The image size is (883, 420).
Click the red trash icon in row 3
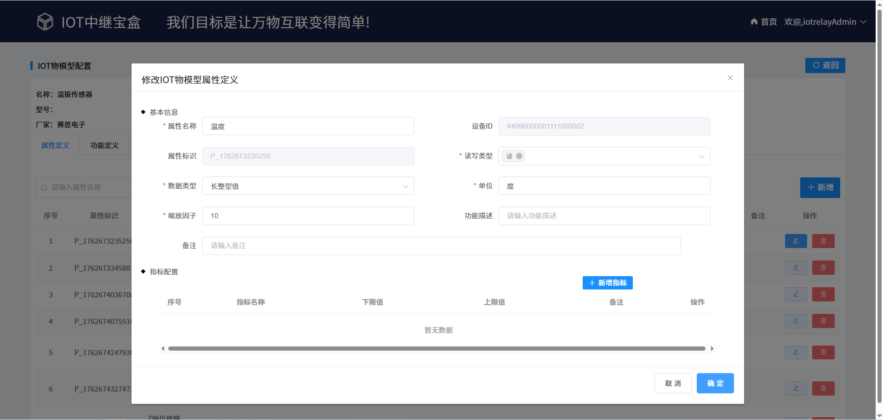pyautogui.click(x=823, y=295)
